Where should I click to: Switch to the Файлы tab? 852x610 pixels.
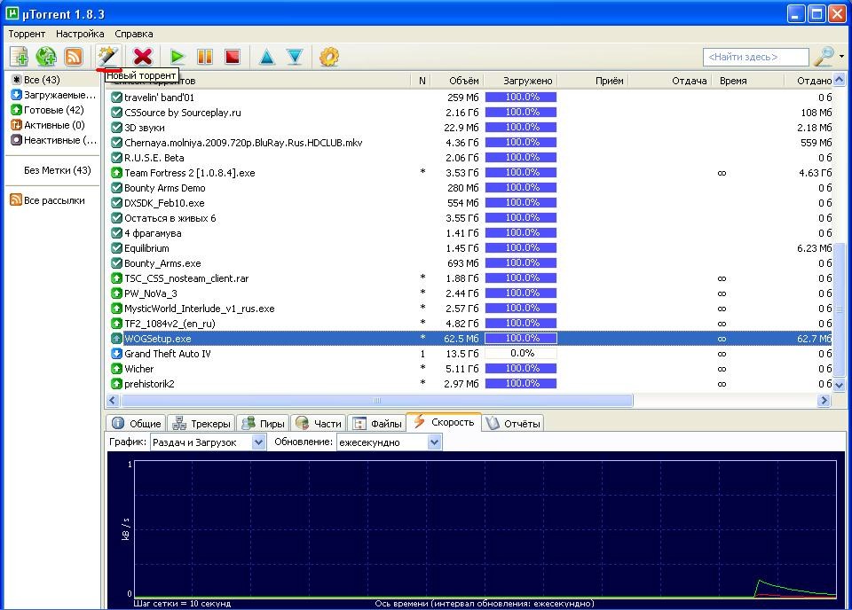pyautogui.click(x=377, y=423)
